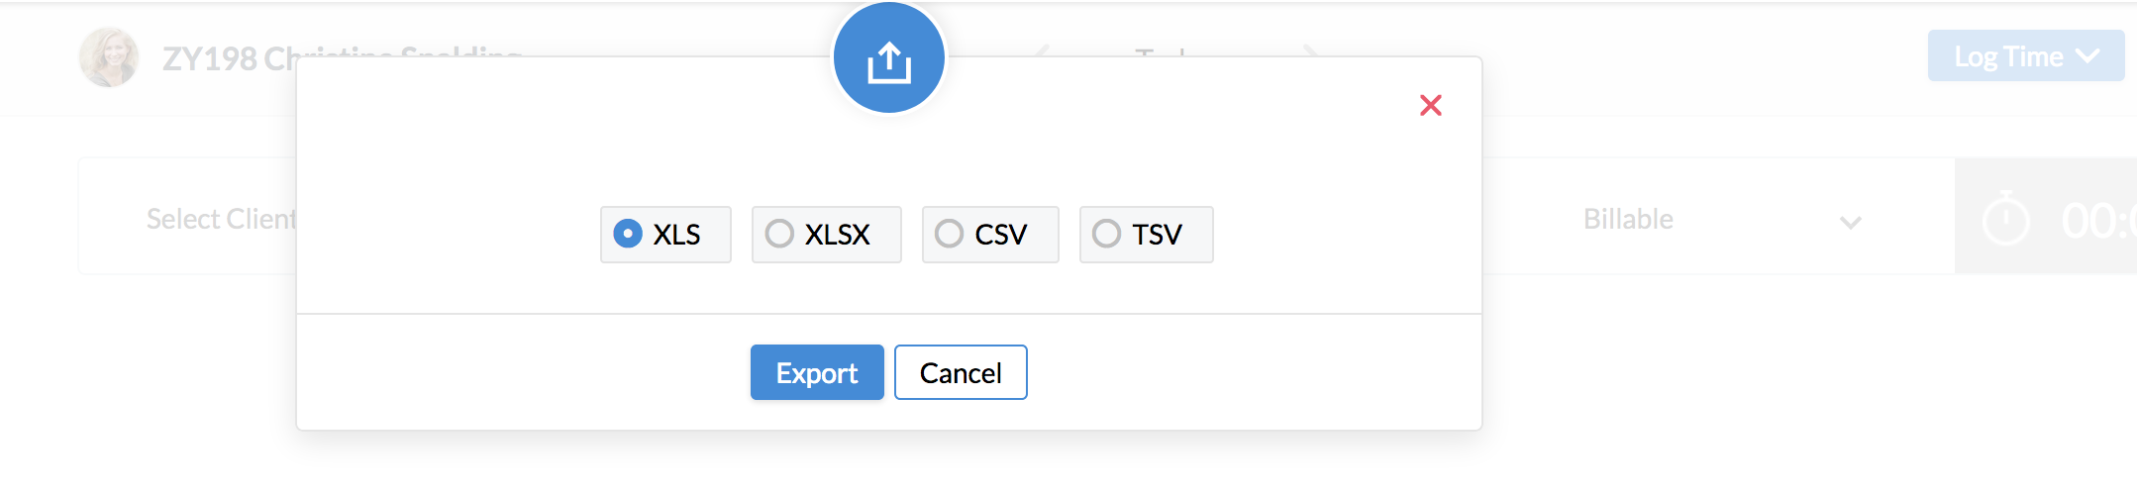Image resolution: width=2137 pixels, height=495 pixels.
Task: Click Christine Spalding's profile avatar
Action: pos(109,57)
